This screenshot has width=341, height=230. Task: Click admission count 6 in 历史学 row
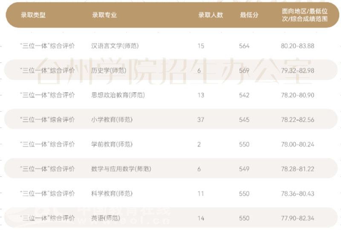click(199, 70)
